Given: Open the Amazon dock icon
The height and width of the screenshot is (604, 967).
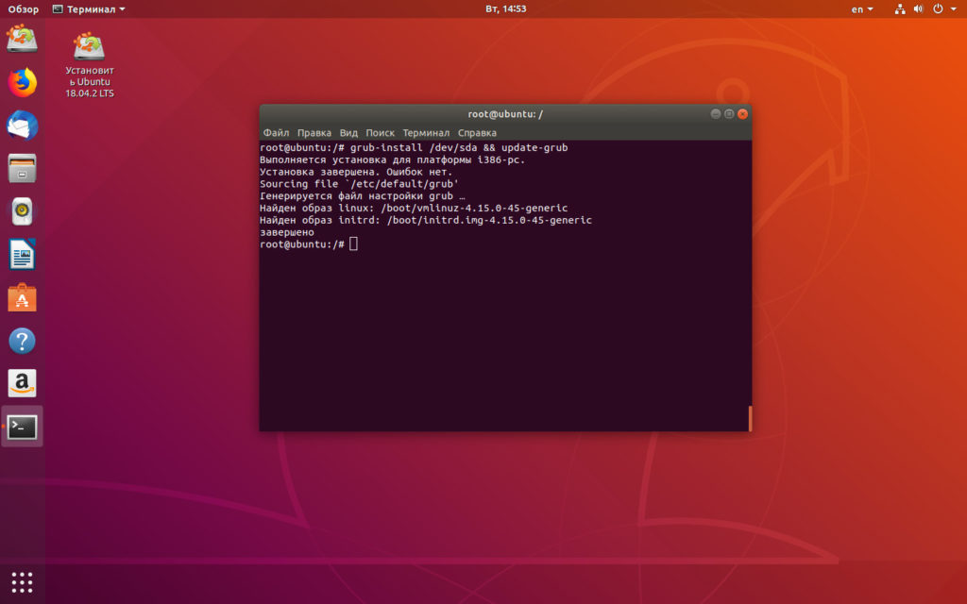Looking at the screenshot, I should [x=23, y=383].
